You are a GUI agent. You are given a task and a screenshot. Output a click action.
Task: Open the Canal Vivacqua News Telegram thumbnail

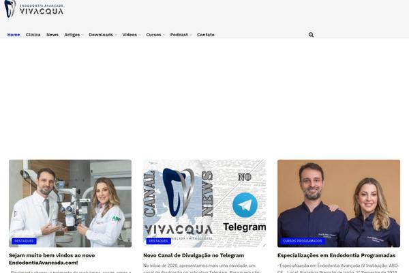(x=204, y=203)
